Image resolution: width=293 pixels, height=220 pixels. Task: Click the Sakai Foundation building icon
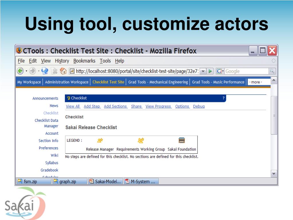point(182,140)
